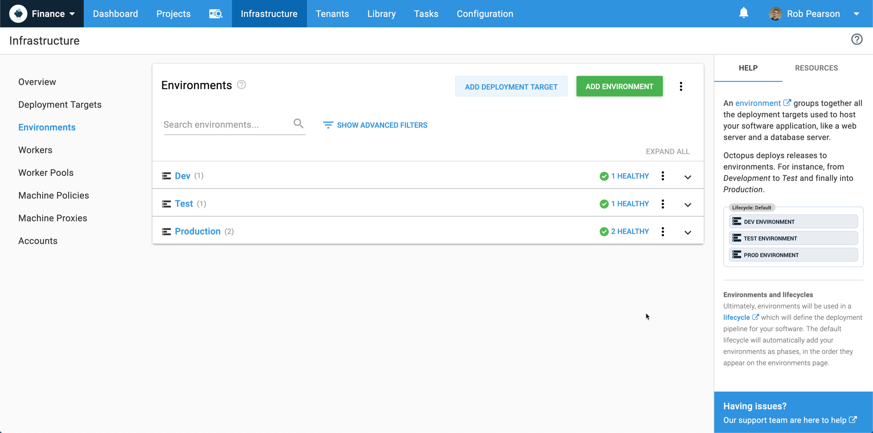This screenshot has width=873, height=433.
Task: Go to the Tenants menu
Action: pyautogui.click(x=332, y=14)
